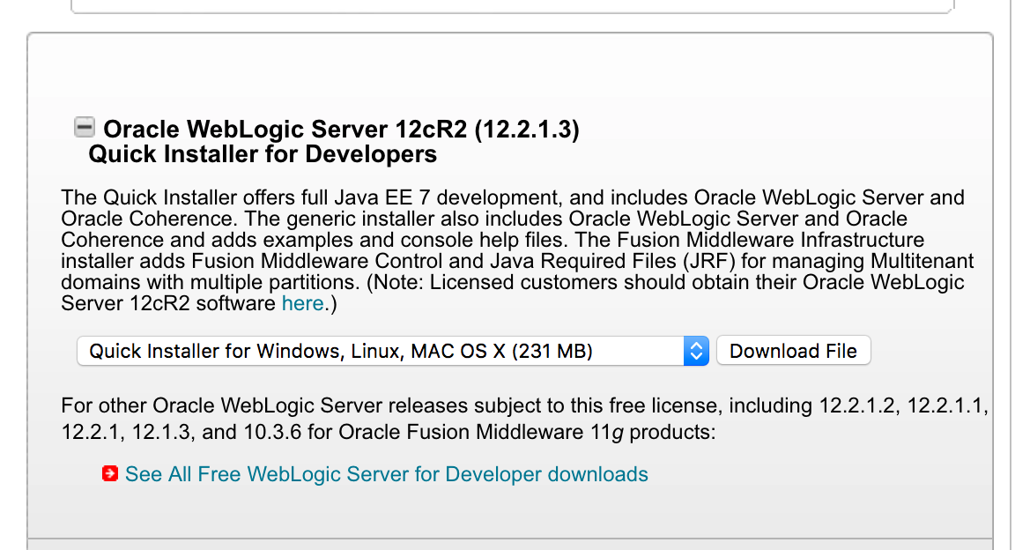The width and height of the screenshot is (1015, 550).
Task: Click the paragraph starting 'The Quick Installer offers'
Action: [517, 250]
